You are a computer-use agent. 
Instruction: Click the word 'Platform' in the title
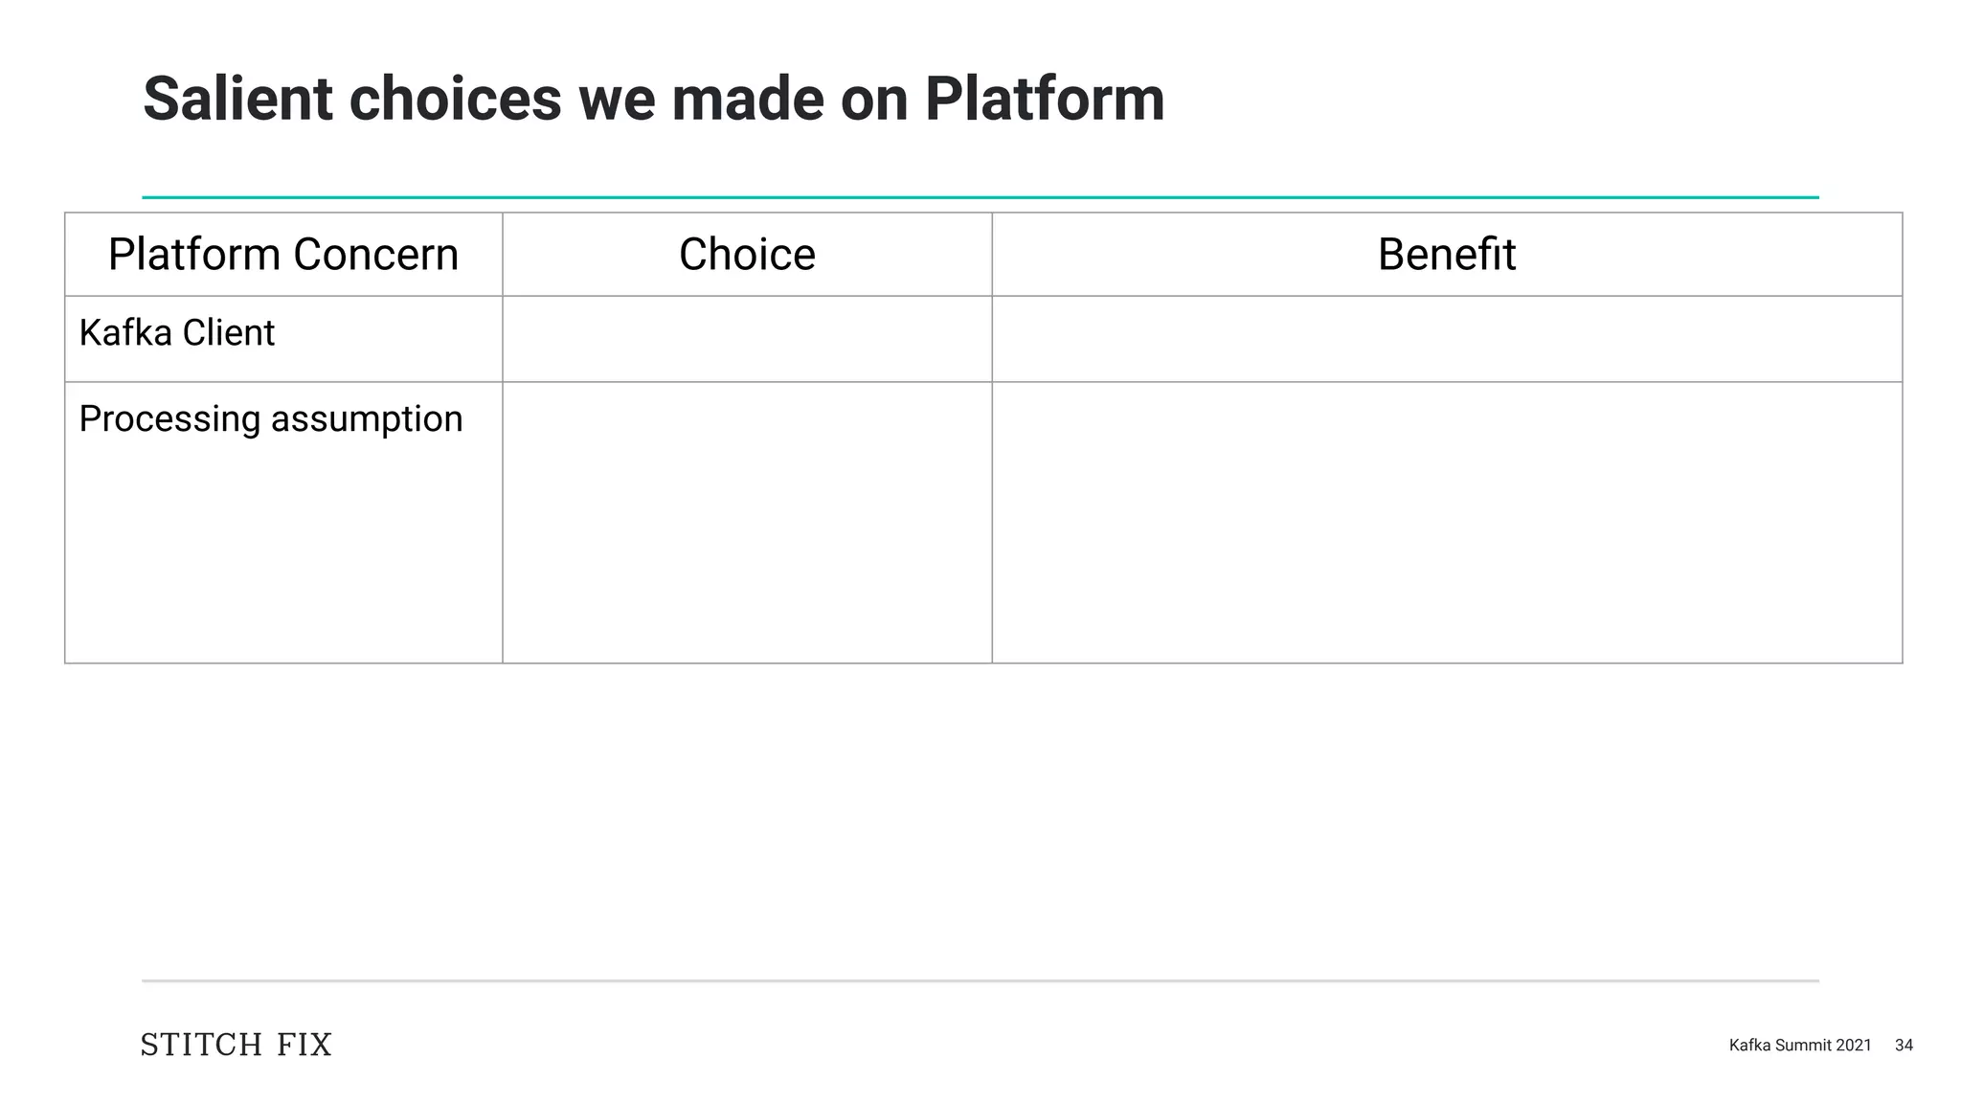1044,99
